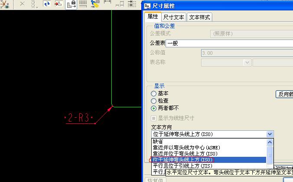
Task: Choose 靠近并位于弯头线上方(ISO) option
Action: pyautogui.click(x=209, y=154)
